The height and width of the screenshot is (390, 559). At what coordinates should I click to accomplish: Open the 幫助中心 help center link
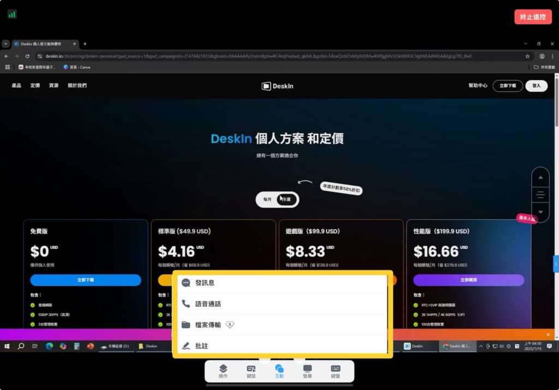click(x=478, y=86)
